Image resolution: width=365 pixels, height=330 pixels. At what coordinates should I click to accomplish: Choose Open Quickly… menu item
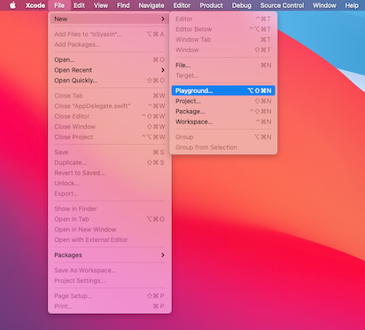point(110,81)
